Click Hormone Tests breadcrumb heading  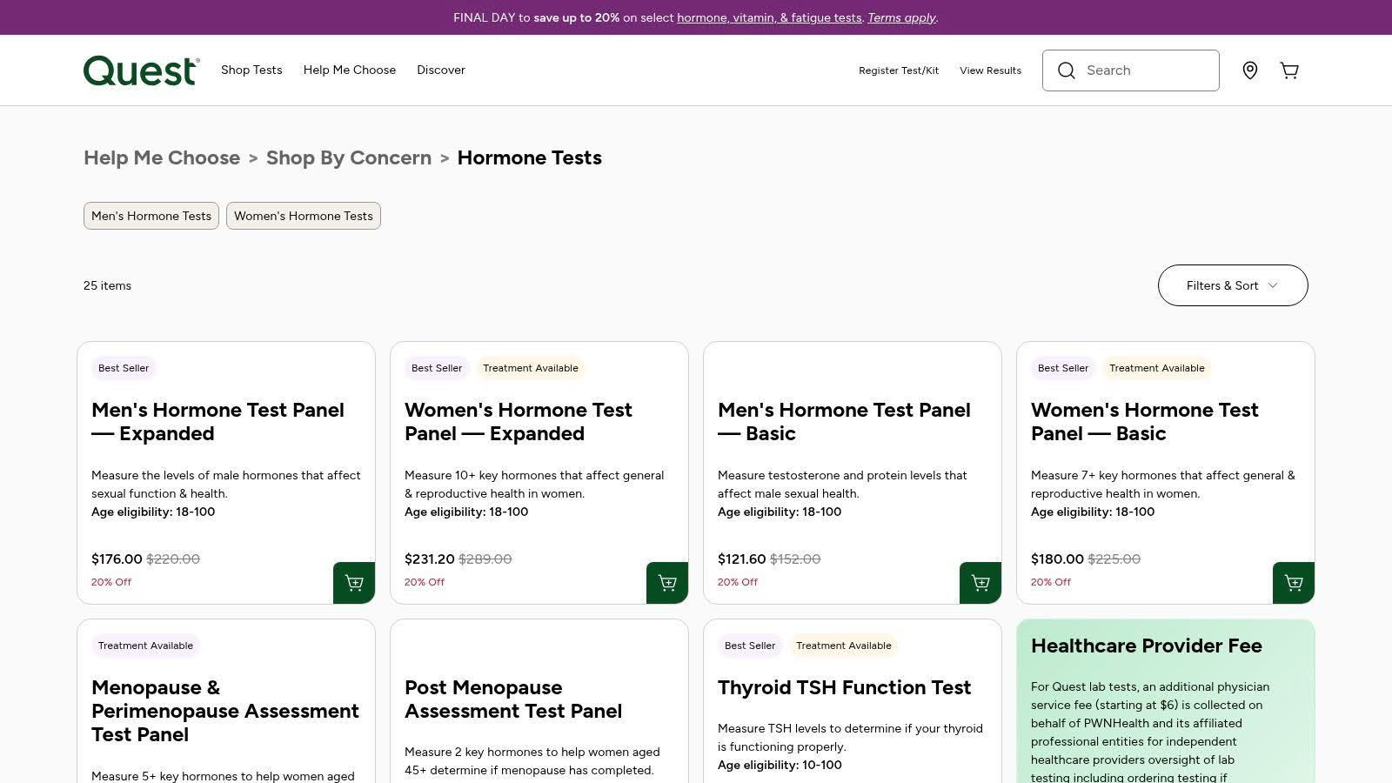(x=530, y=157)
